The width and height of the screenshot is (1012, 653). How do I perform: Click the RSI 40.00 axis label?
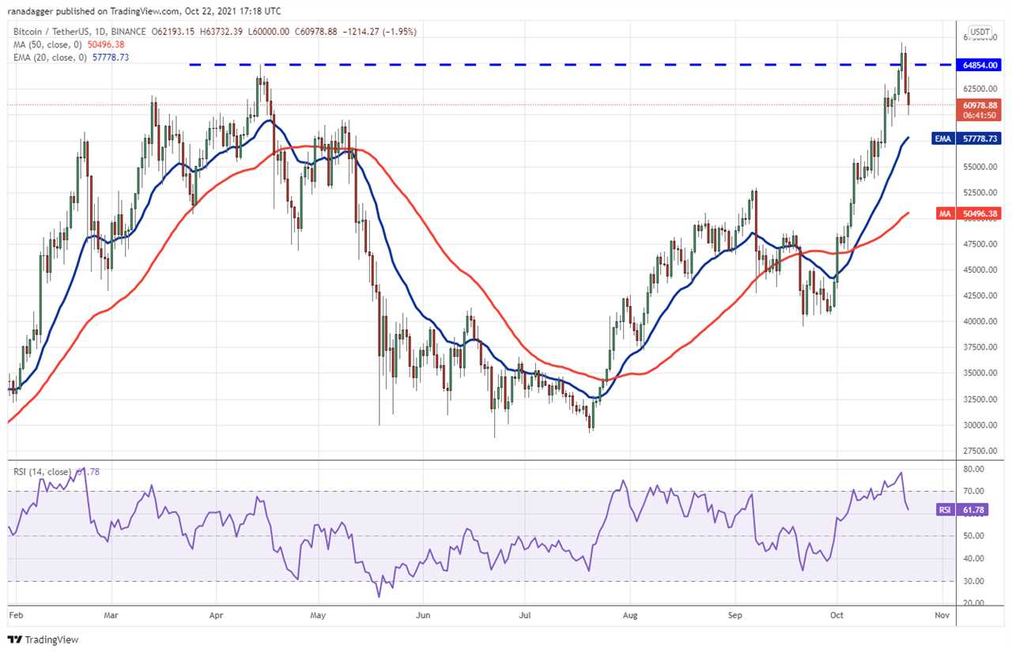tap(972, 558)
